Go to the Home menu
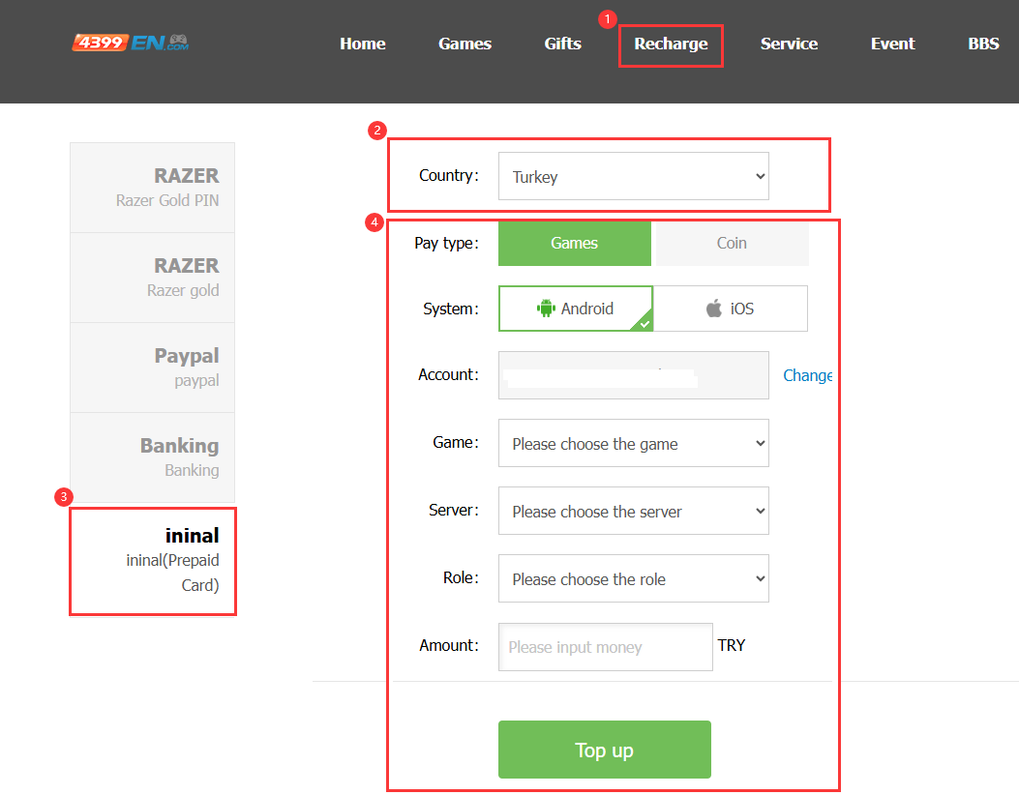 (363, 44)
